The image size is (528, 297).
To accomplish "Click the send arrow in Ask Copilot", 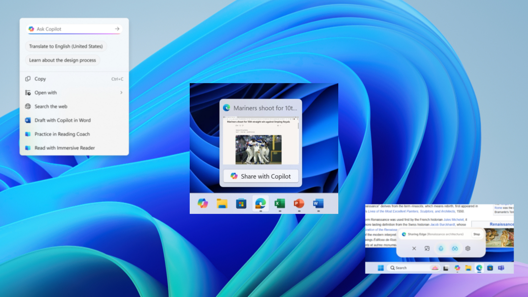I will [x=116, y=29].
